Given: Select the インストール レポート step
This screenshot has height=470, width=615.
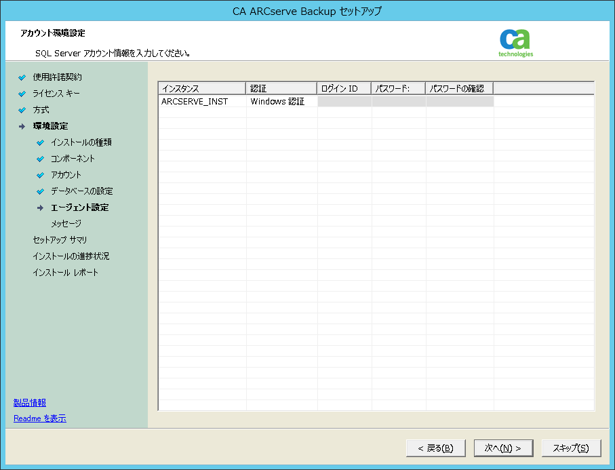Looking at the screenshot, I should click(66, 273).
